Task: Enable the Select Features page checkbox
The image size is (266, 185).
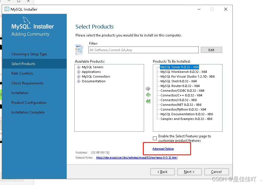Action: point(155,138)
